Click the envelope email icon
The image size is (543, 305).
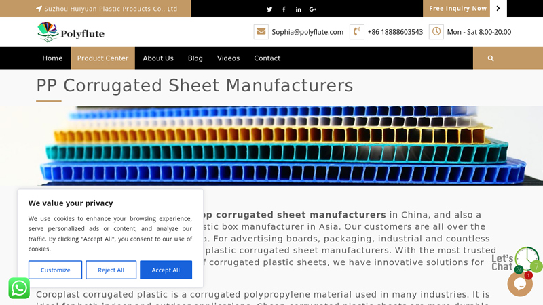coord(261,32)
